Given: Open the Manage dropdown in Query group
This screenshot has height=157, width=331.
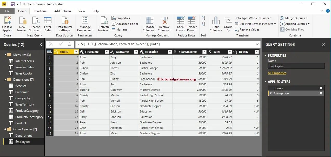Looking at the screenshot, I should 121,29.
